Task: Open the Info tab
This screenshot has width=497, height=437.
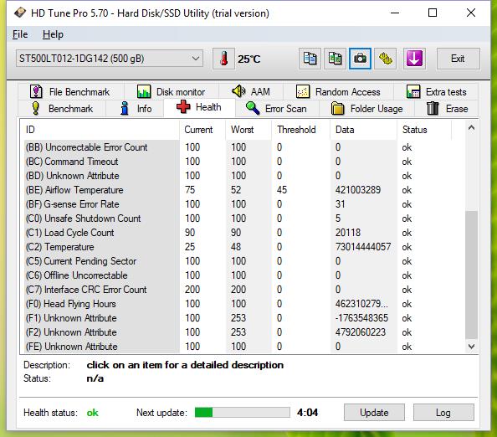Action: pos(136,109)
